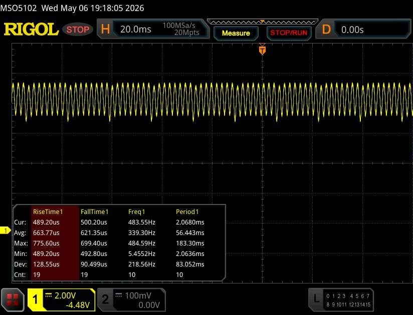Select the Freq1 measurement header
This screenshot has height=315, width=413.
[x=137, y=212]
